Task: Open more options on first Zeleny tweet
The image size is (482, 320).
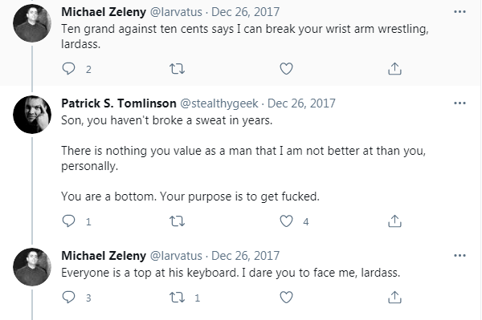Action: coord(460,12)
